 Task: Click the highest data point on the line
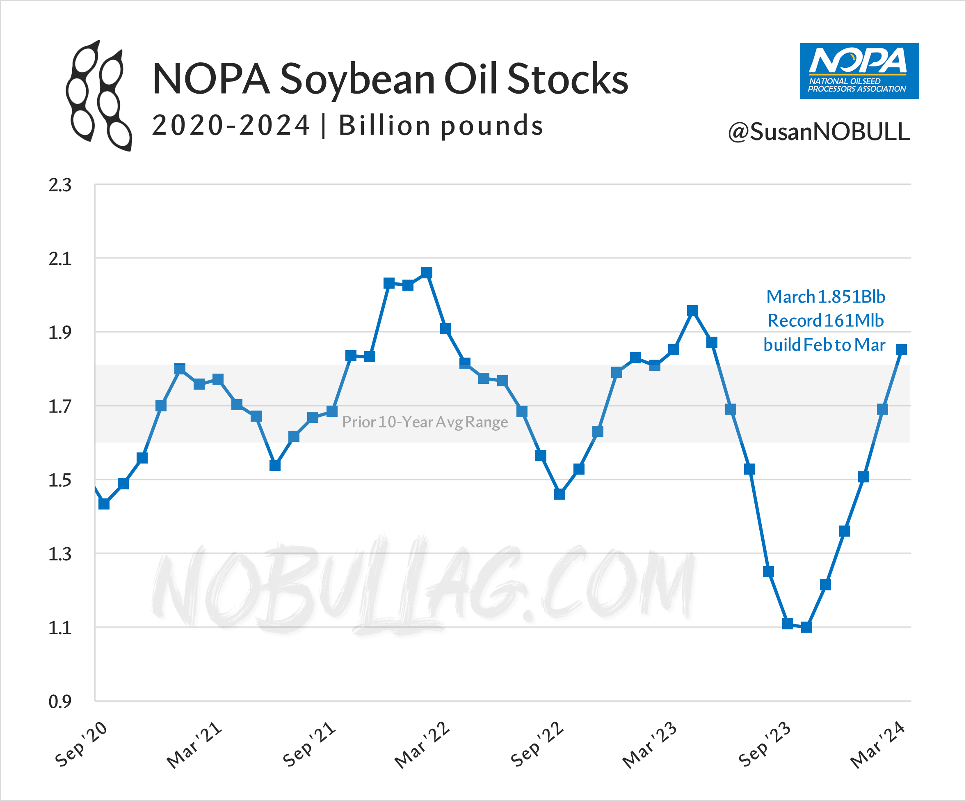coord(427,273)
